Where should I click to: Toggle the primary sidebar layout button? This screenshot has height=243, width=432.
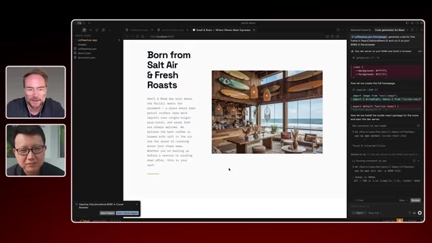[x=408, y=23]
